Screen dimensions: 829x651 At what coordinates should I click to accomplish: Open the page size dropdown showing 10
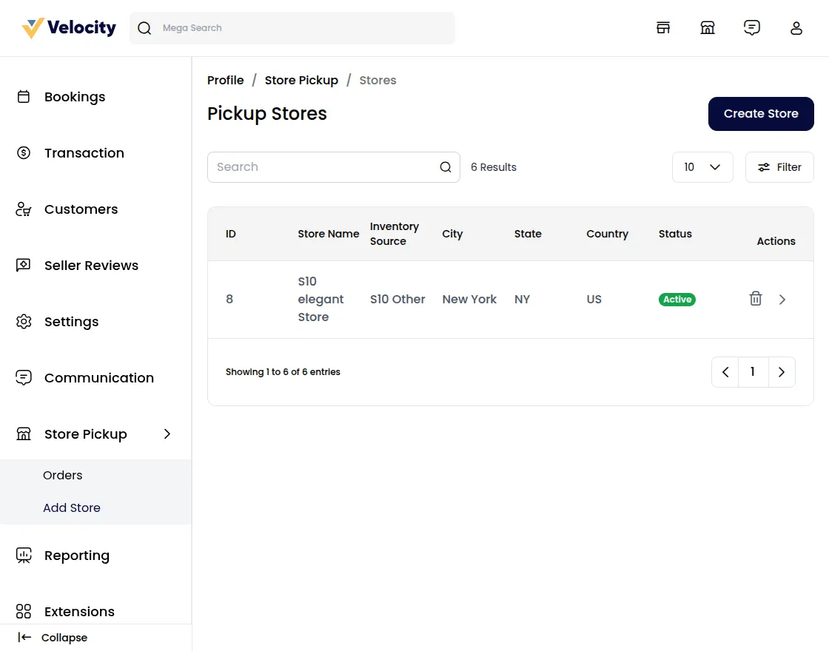click(x=702, y=167)
